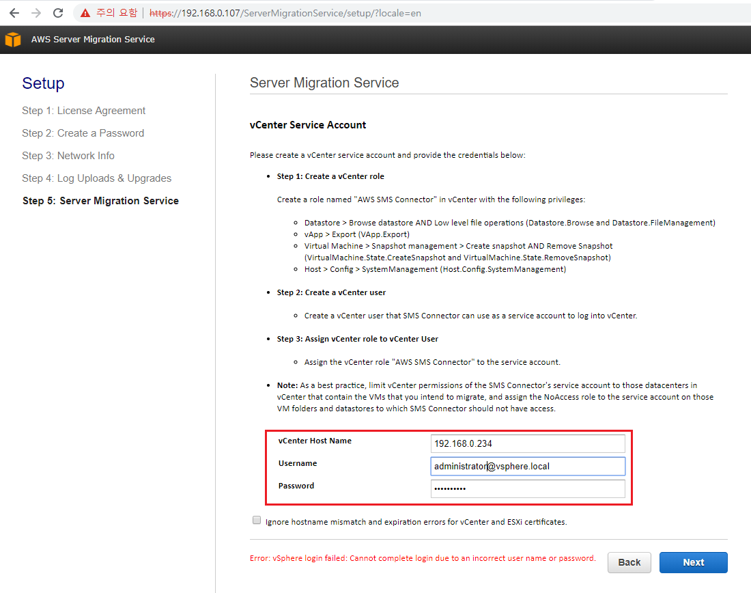
Task: Click the Password label
Action: pyautogui.click(x=296, y=486)
